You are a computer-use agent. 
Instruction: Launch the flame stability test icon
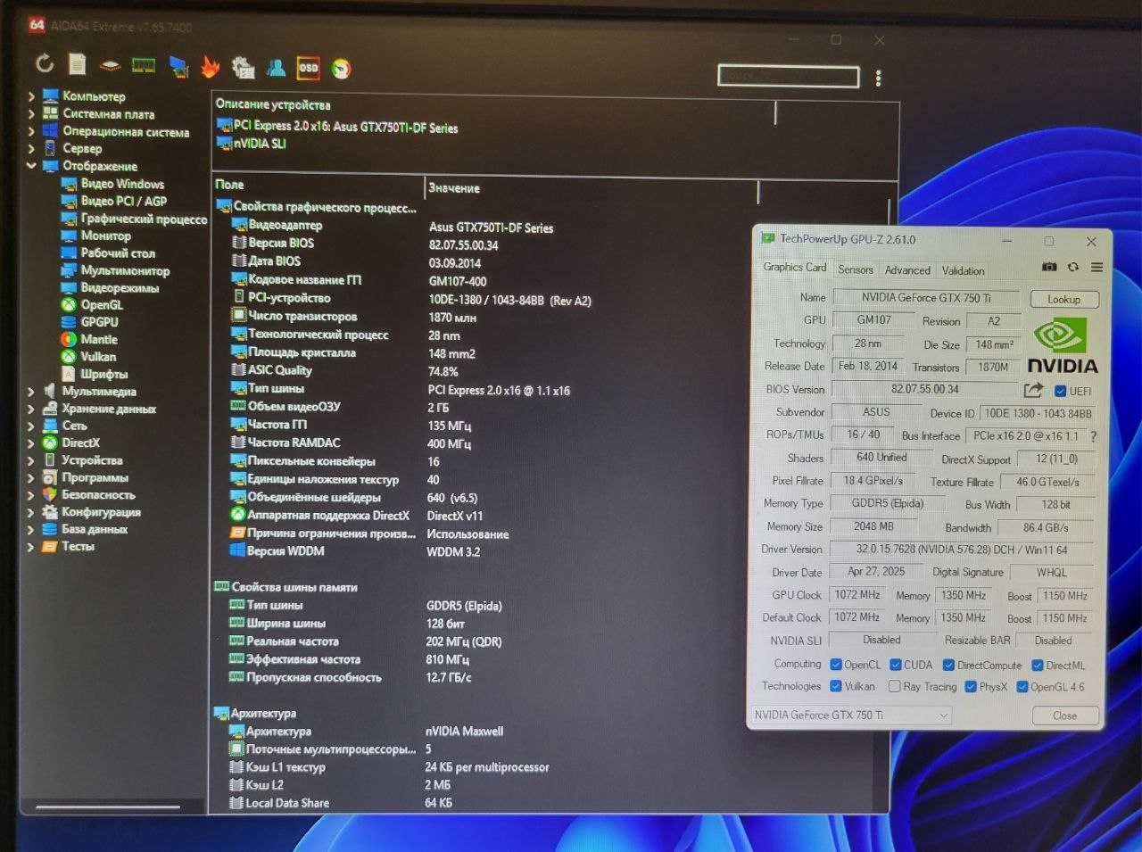(x=210, y=66)
